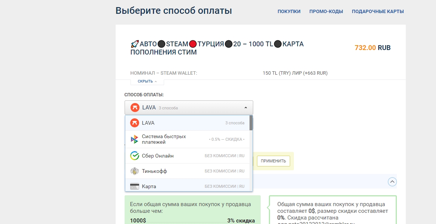
Task: Click the 0.5% — СКИДКА note
Action: coord(227,139)
